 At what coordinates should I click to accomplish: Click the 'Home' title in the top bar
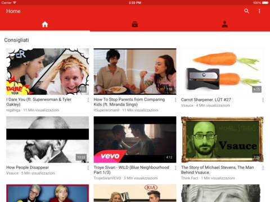pos(13,11)
